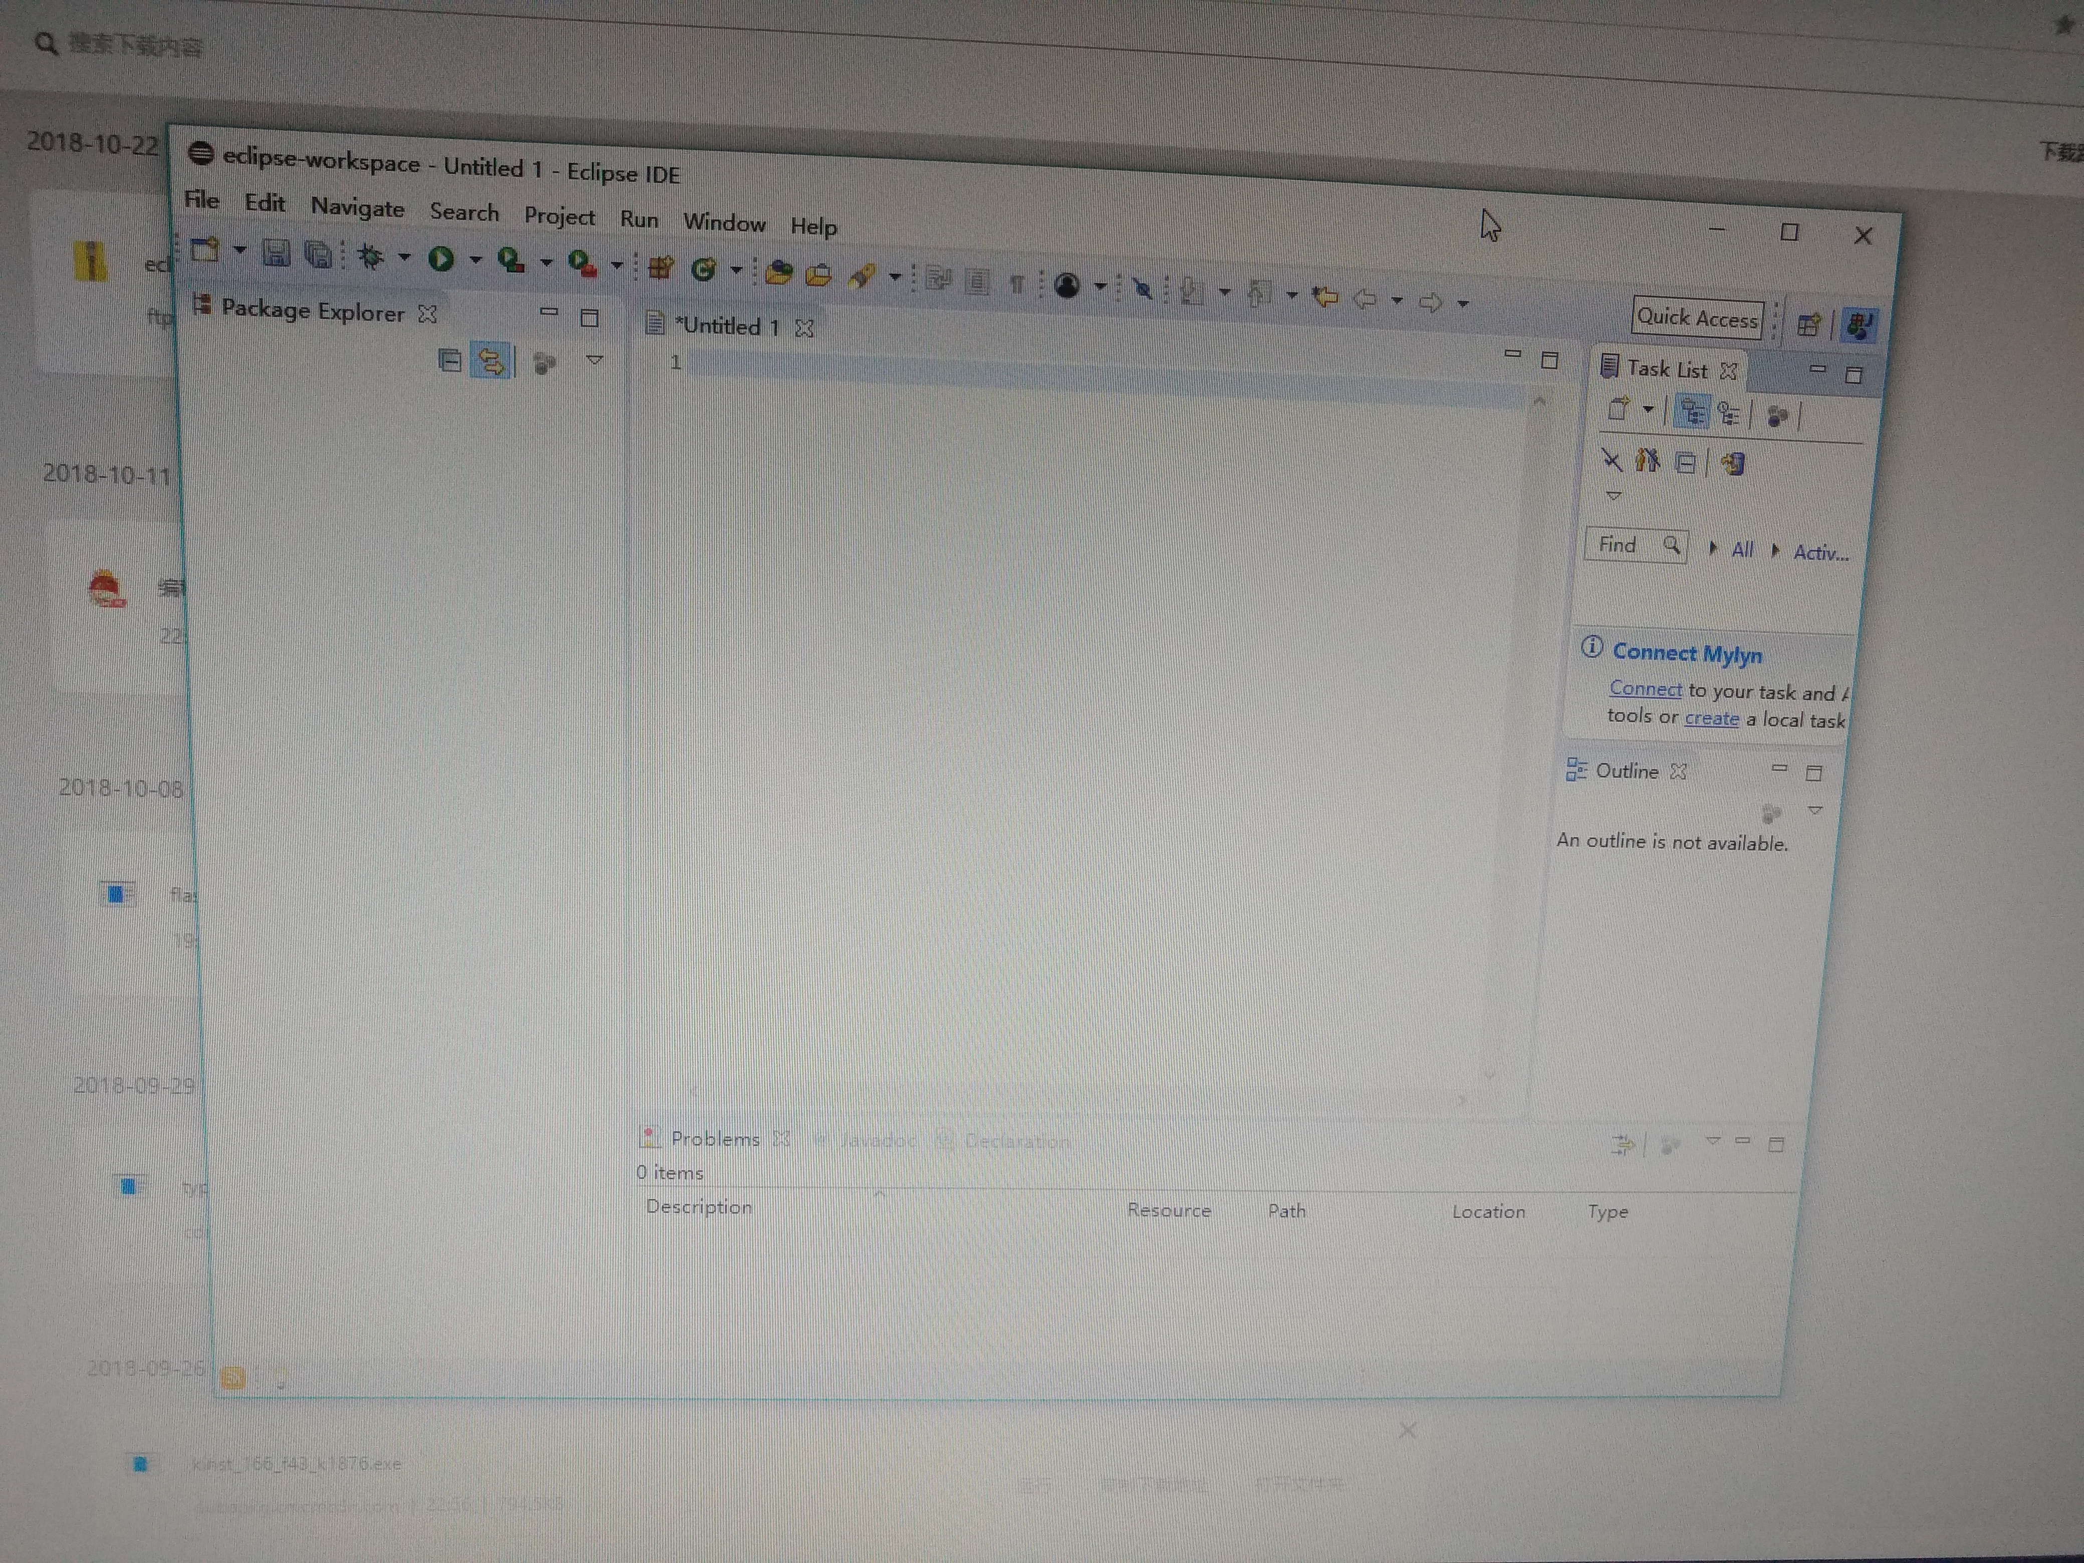The width and height of the screenshot is (2084, 1563).
Task: Click the Save floppy disk icon
Action: tap(276, 252)
